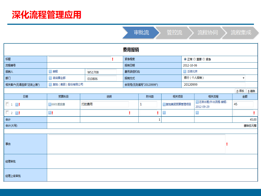Click the 事由 reason text area
This screenshot has height=196, width=261.
click(137, 144)
